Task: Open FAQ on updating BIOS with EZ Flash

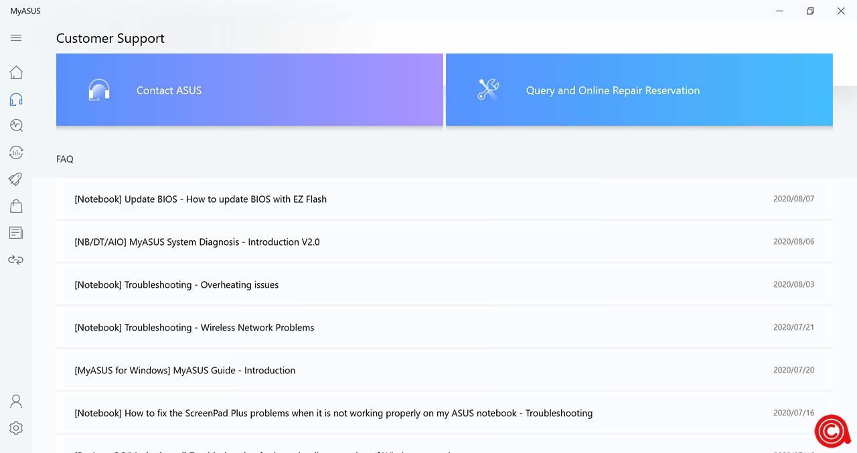Action: (x=201, y=199)
